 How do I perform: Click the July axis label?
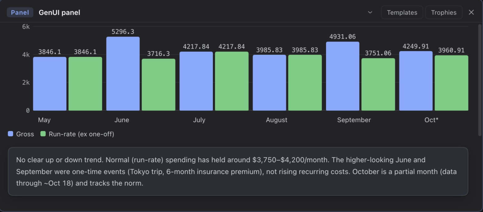click(x=199, y=120)
